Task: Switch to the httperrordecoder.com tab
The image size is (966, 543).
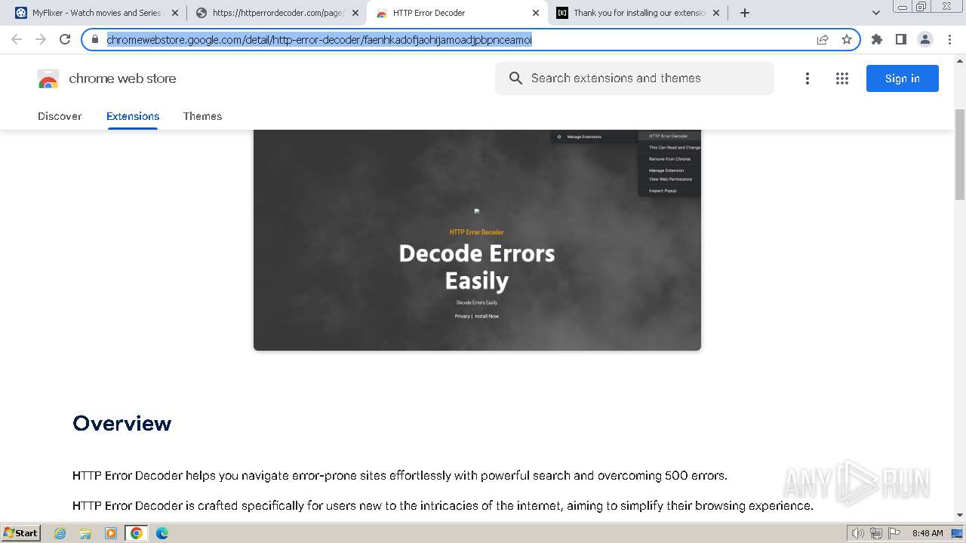Action: (x=276, y=13)
